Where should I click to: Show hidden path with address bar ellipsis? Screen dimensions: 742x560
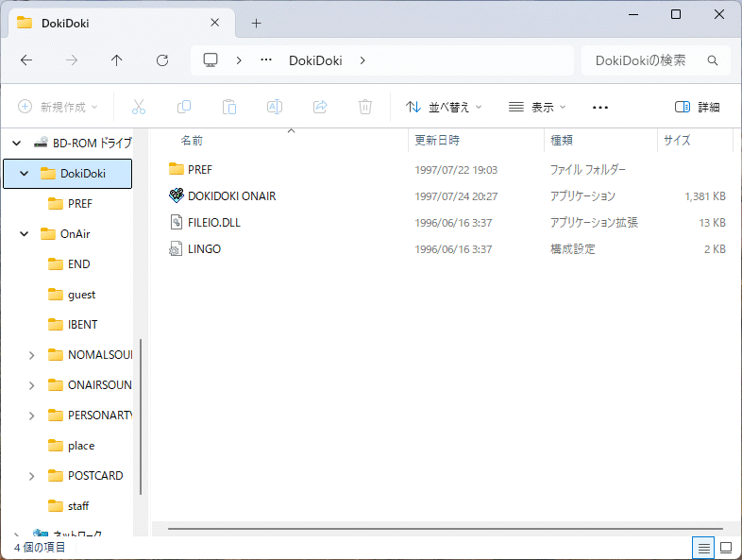(266, 60)
